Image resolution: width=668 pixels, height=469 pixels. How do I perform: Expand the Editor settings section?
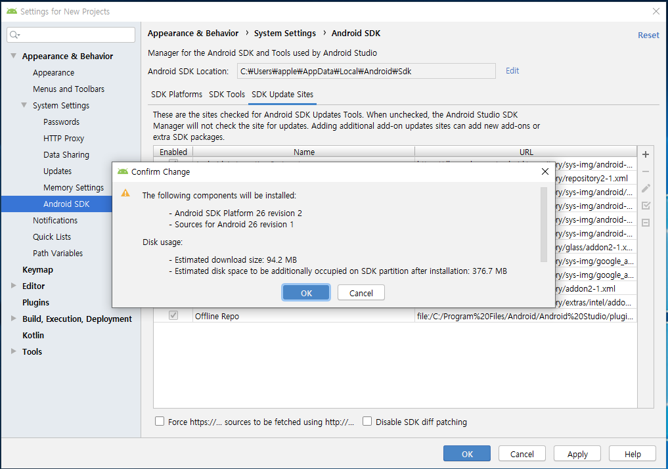pos(13,285)
